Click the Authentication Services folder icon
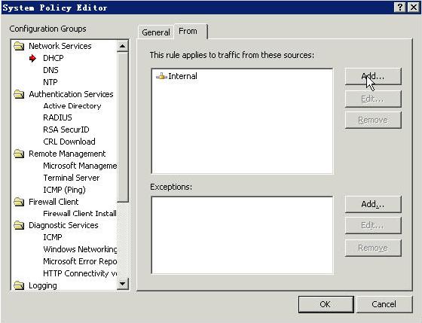 19,94
